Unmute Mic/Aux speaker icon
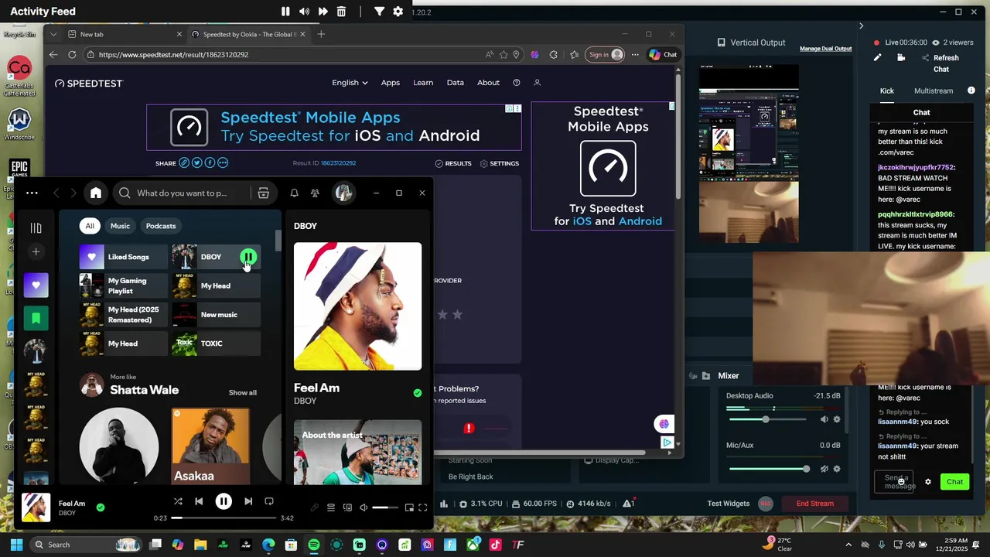This screenshot has width=990, height=557. (x=824, y=469)
